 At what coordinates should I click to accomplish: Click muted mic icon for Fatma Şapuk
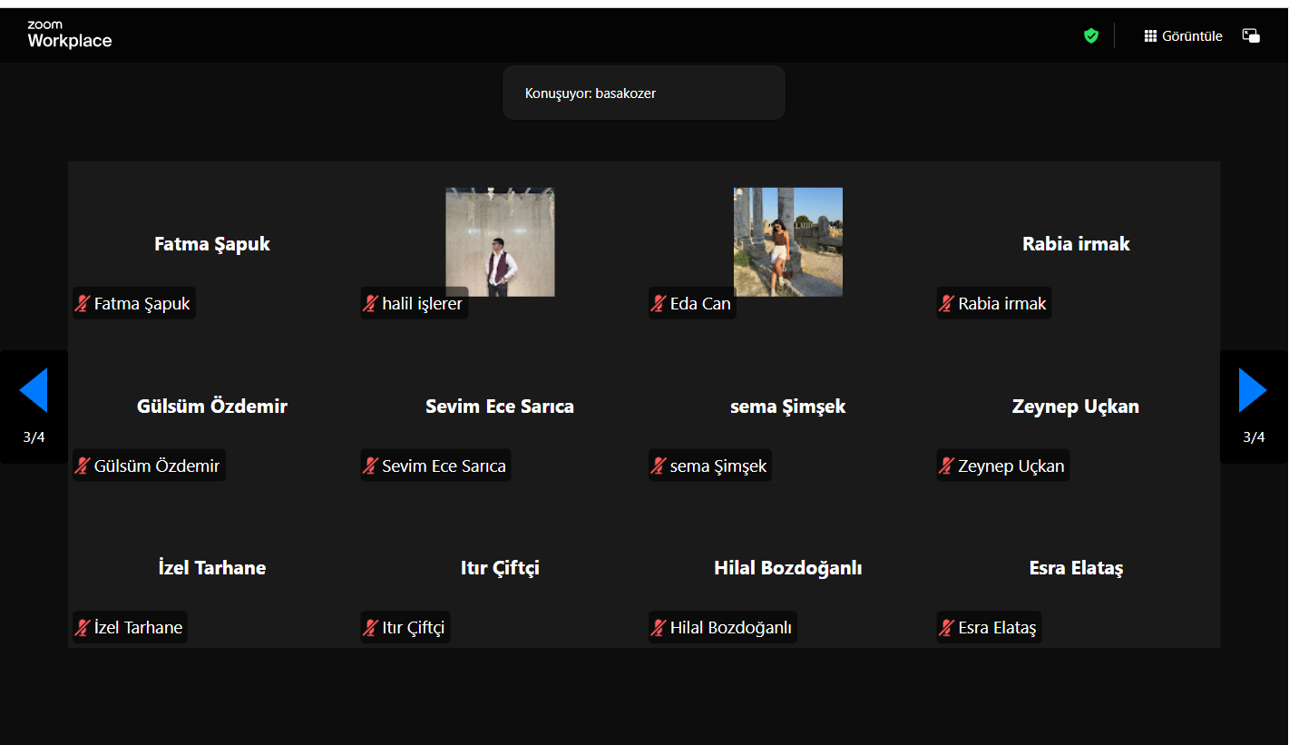coord(83,304)
